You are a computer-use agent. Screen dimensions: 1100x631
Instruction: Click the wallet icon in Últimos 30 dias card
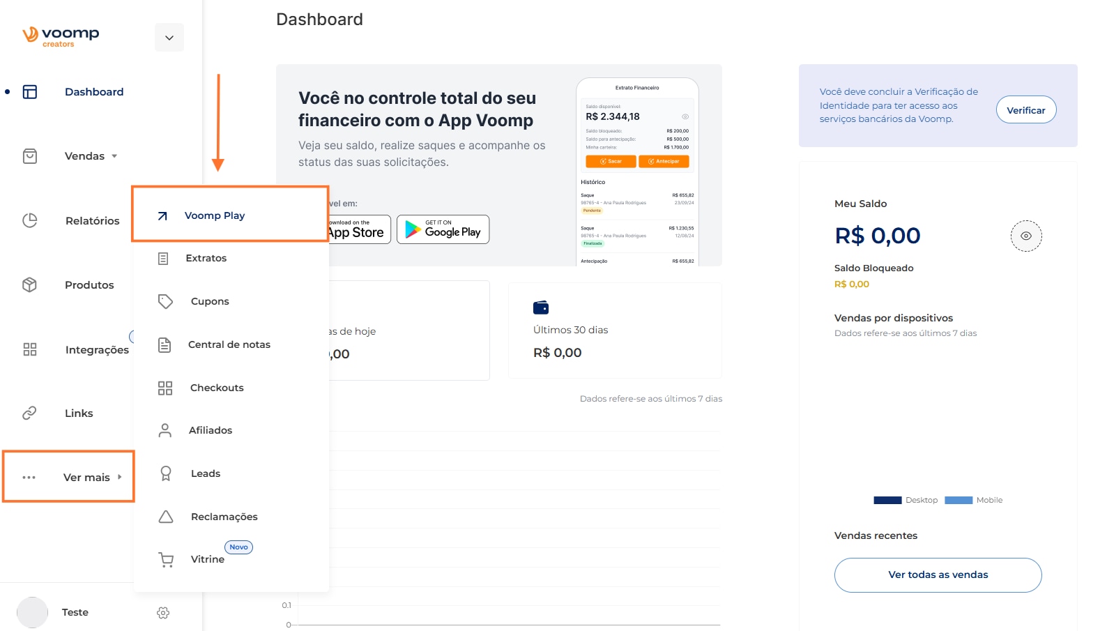click(541, 307)
